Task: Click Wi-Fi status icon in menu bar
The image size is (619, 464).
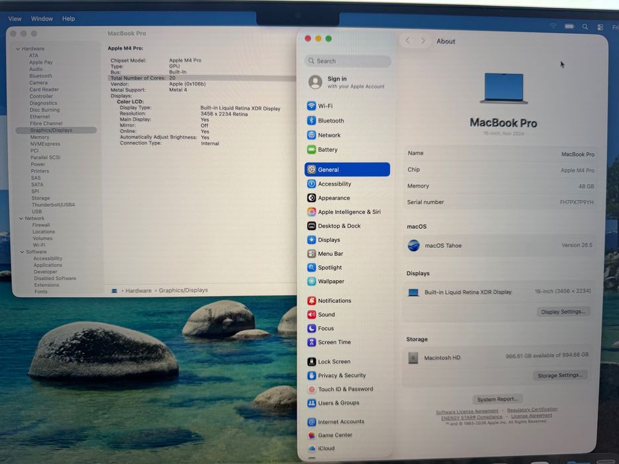Action: pyautogui.click(x=553, y=26)
